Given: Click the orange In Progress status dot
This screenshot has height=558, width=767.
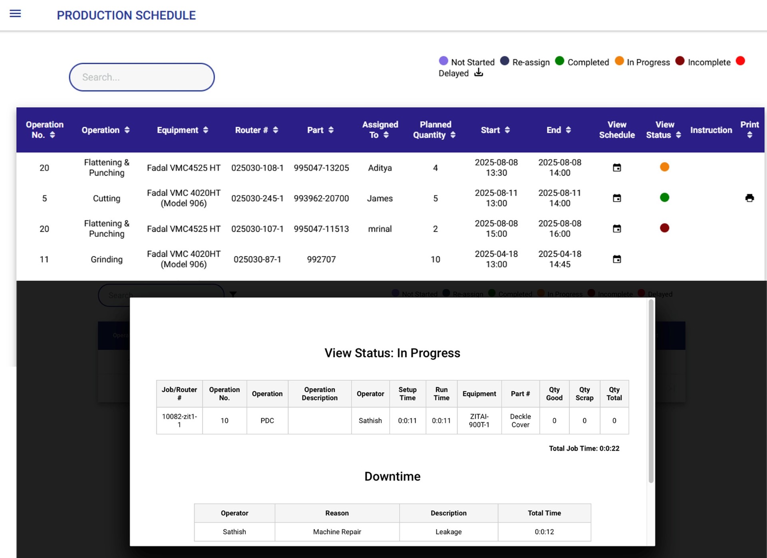Looking at the screenshot, I should pos(664,167).
